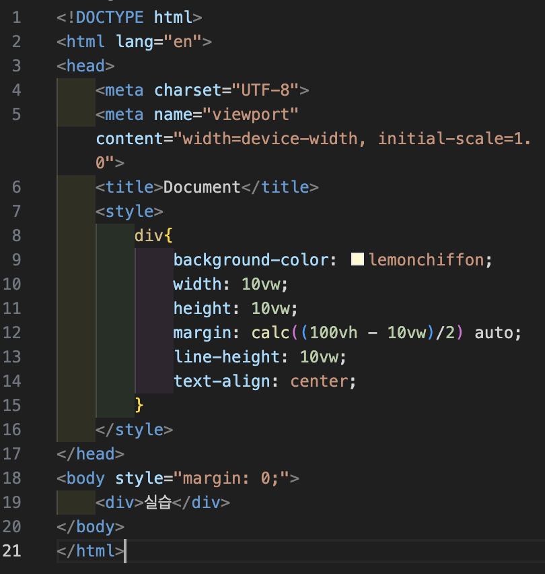The width and height of the screenshot is (545, 574).
Task: Click the closing head tag
Action: [90, 454]
